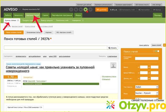Screen dimensions: 166x112
Task: Open the Язык dropdown showing Russian
Action: [x=147, y=93]
